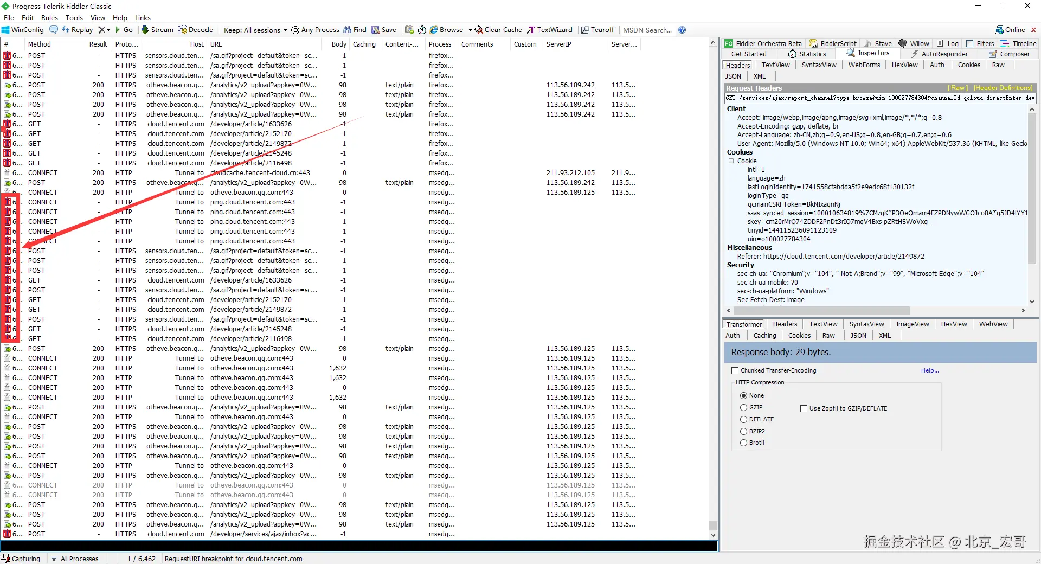Image resolution: width=1041 pixels, height=564 pixels.
Task: Sort sessions by Result column header
Action: (x=98, y=44)
